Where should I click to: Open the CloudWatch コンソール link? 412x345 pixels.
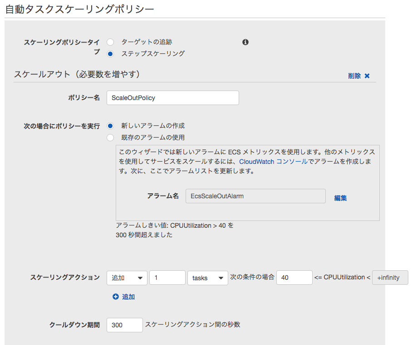(273, 162)
